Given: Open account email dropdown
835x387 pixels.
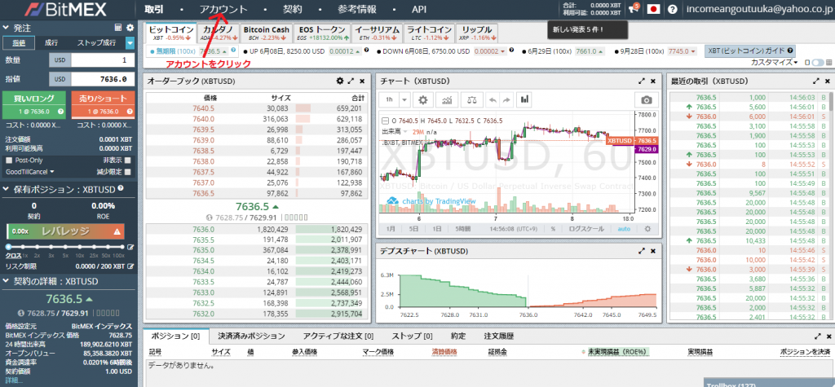Looking at the screenshot, I should [758, 9].
